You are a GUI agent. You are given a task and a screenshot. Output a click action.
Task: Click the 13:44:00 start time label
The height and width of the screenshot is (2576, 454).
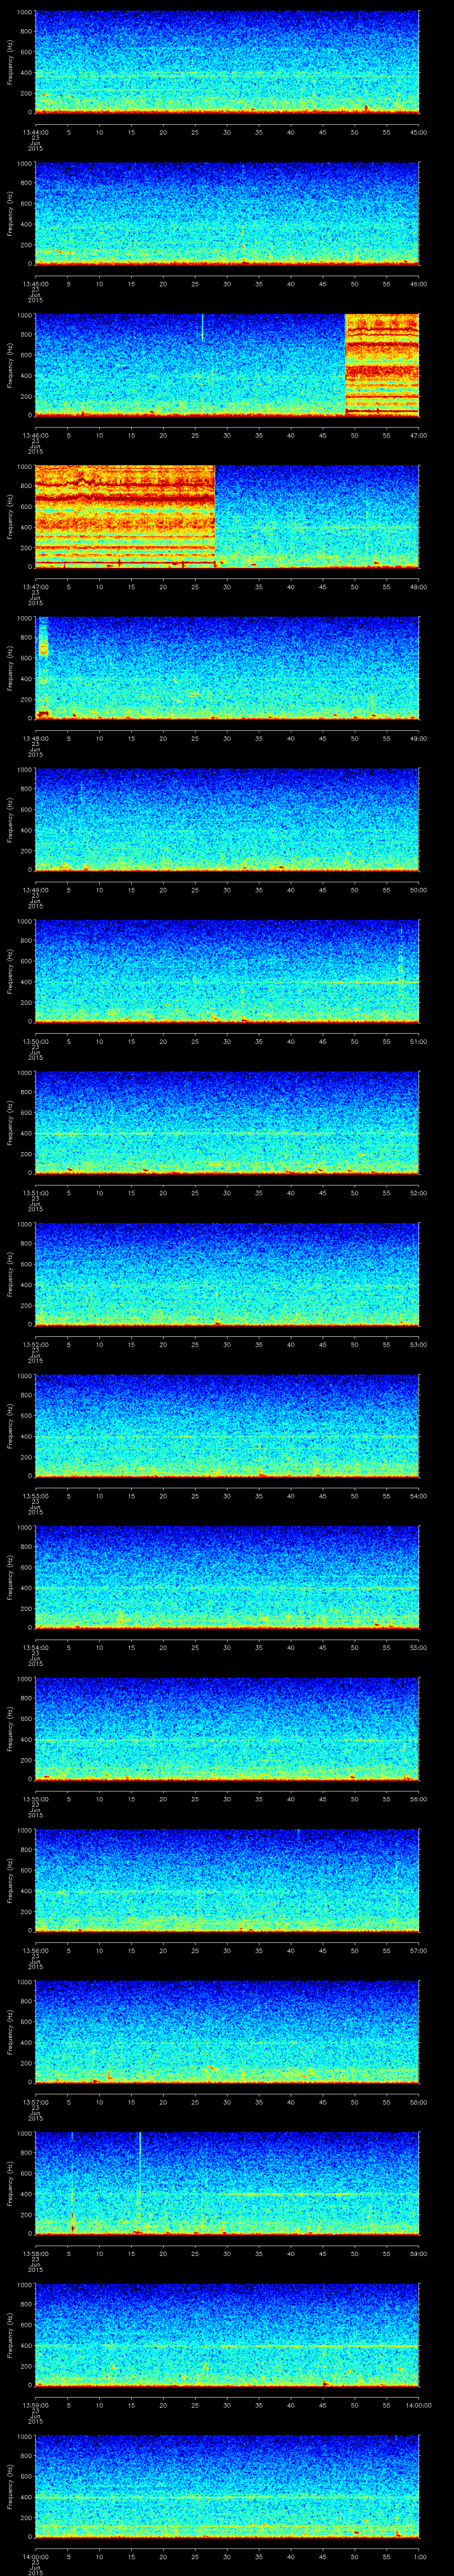tap(35, 132)
